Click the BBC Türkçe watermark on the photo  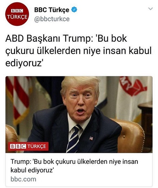(x=28, y=147)
